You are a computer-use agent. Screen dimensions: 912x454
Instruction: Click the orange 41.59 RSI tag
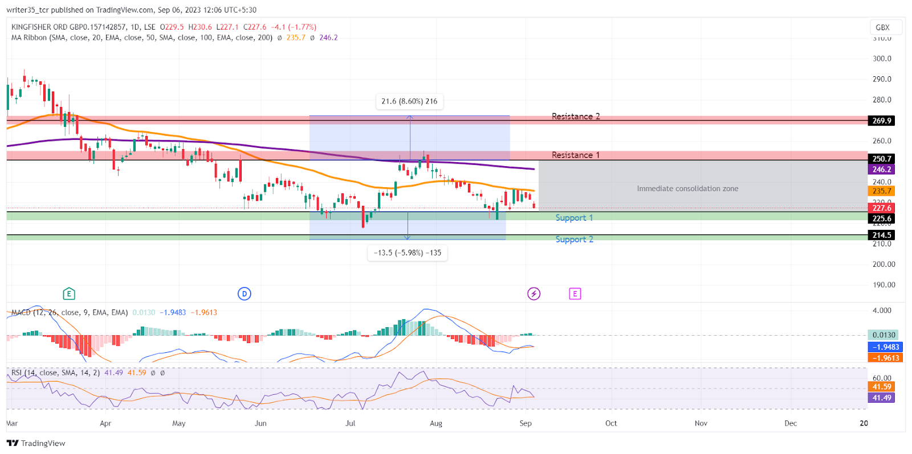881,387
